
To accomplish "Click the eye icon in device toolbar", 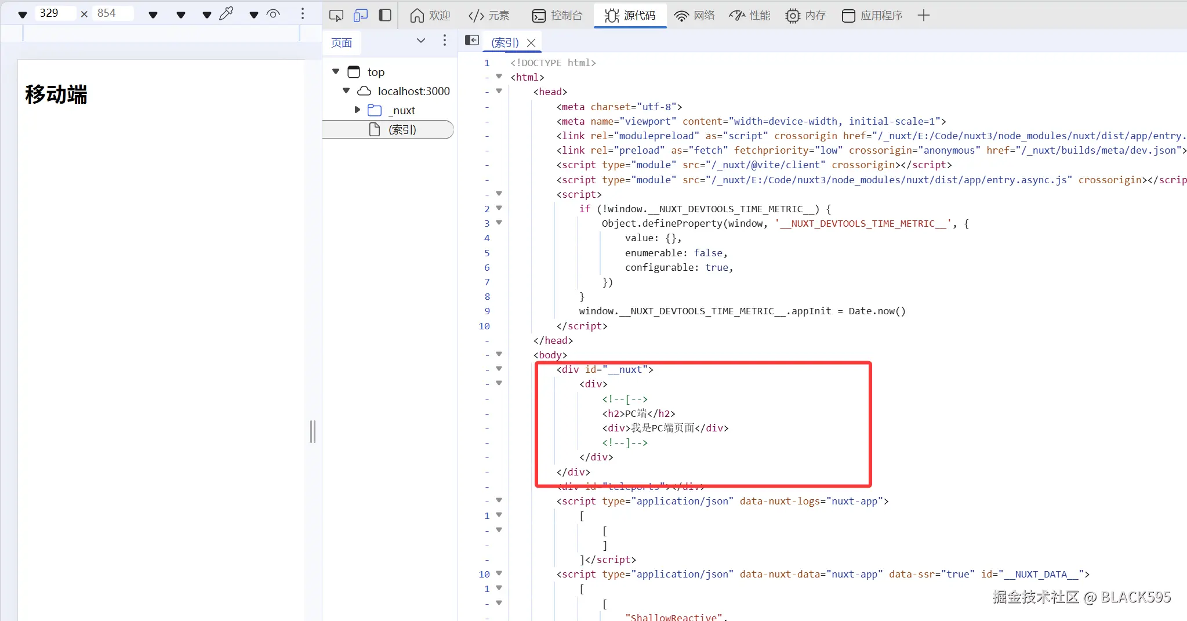I will coord(273,13).
